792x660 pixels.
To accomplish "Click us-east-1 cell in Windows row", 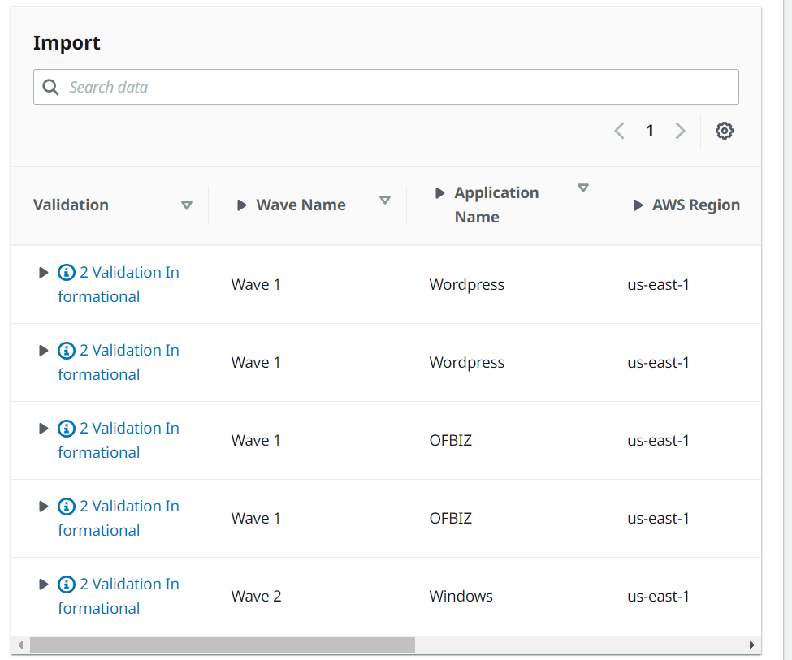I will tap(658, 597).
